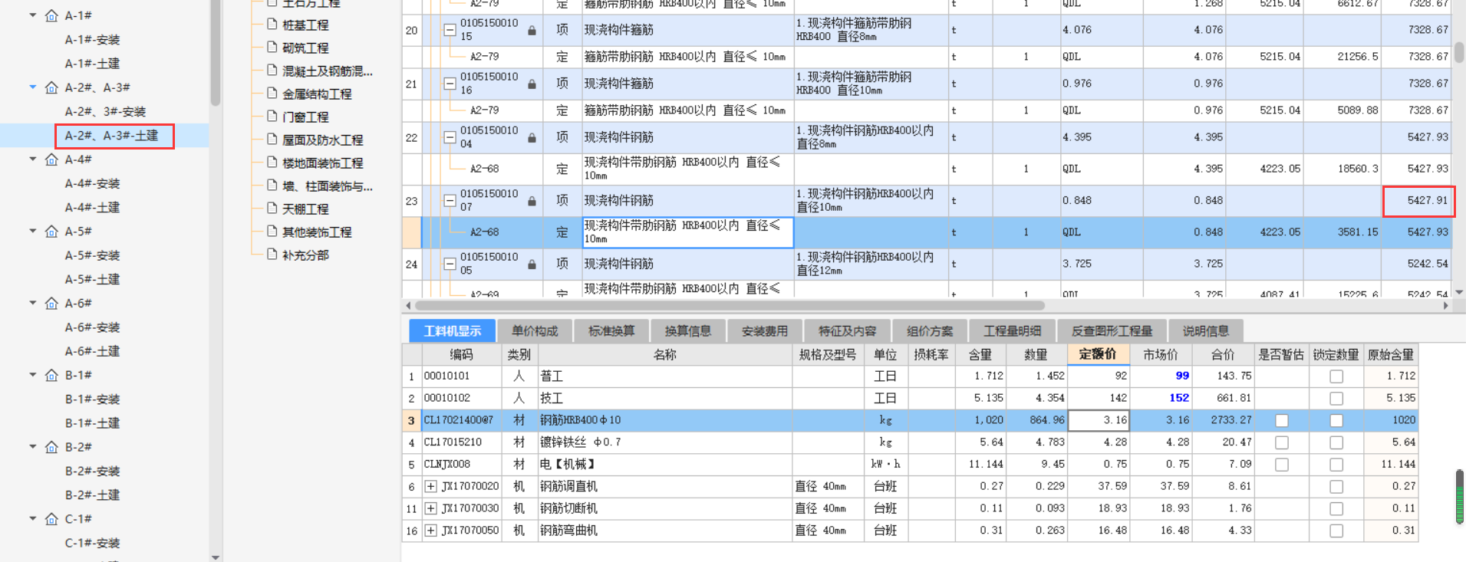This screenshot has height=562, width=1466.
Task: Open the 特征及内容 tab
Action: (847, 330)
